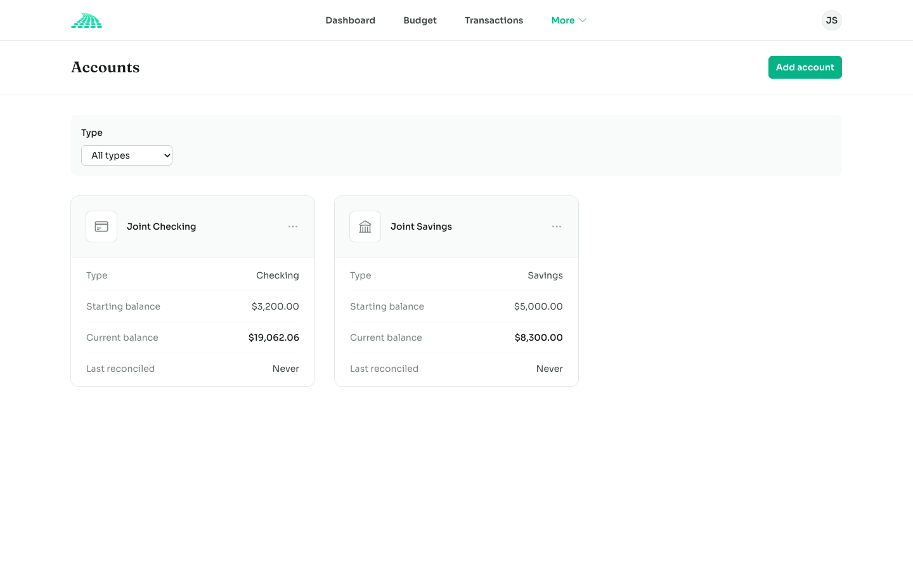Screen dimensions: 913x571
Task: Click the $8,300.00 current balance
Action: click(538, 338)
